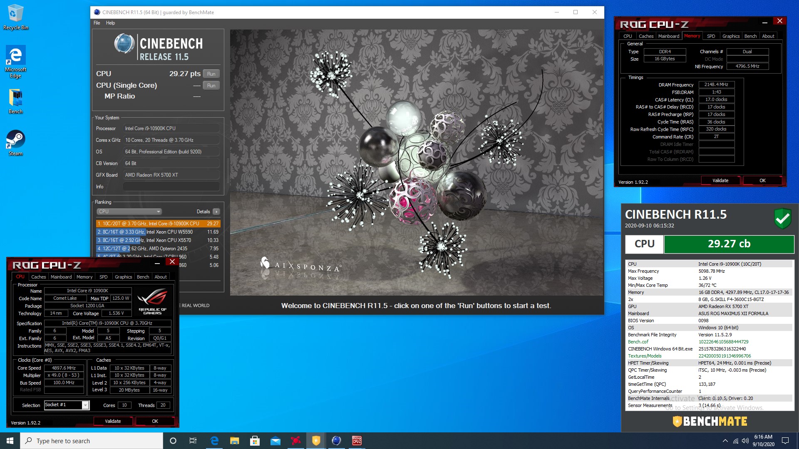This screenshot has width=799, height=449.
Task: Open File Explorer from the taskbar
Action: pyautogui.click(x=235, y=441)
